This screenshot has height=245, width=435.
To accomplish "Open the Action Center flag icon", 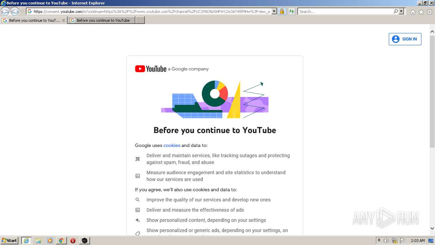I will tap(403, 241).
